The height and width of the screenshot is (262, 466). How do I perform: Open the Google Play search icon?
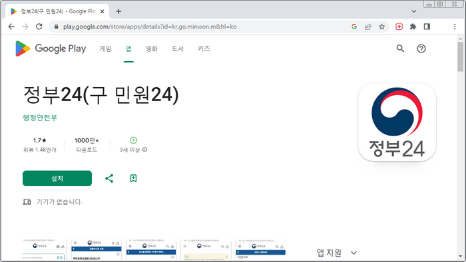[400, 49]
